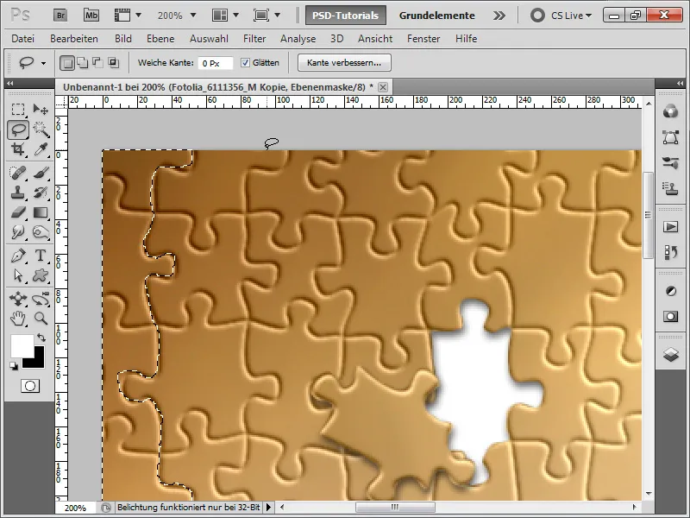The height and width of the screenshot is (518, 690).
Task: Select the Lasso tool in toolbox
Action: pyautogui.click(x=18, y=129)
